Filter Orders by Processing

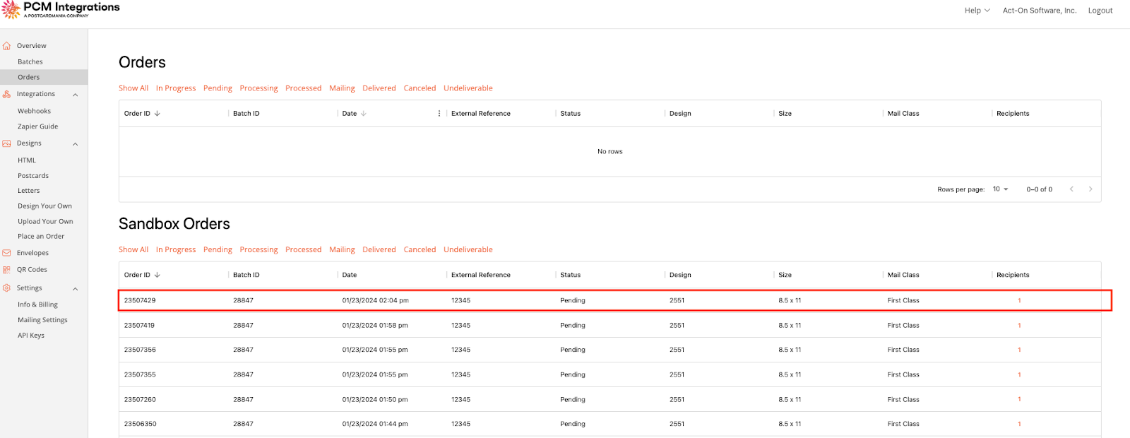coord(258,88)
